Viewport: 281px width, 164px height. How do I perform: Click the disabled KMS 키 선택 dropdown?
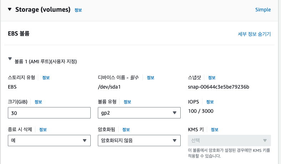[229, 140]
